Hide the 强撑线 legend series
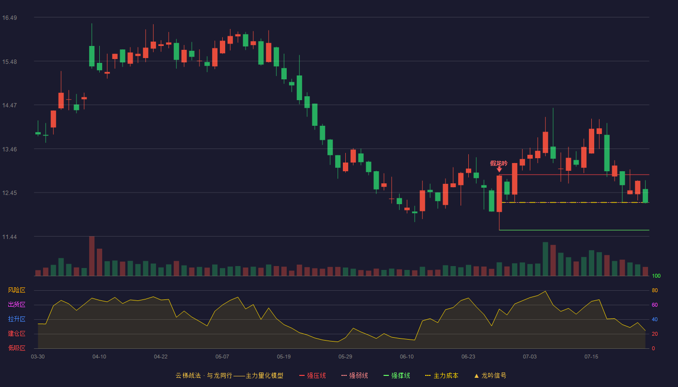 coord(397,375)
